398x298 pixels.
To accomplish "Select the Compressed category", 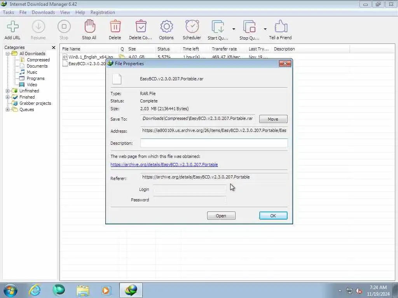I will click(x=38, y=60).
